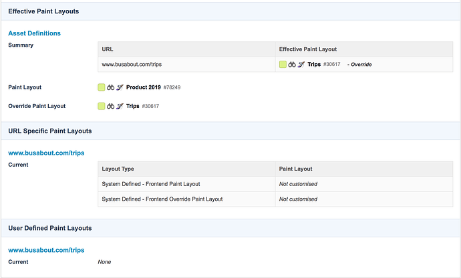Click paint brush icon in Summary table row

click(301, 65)
